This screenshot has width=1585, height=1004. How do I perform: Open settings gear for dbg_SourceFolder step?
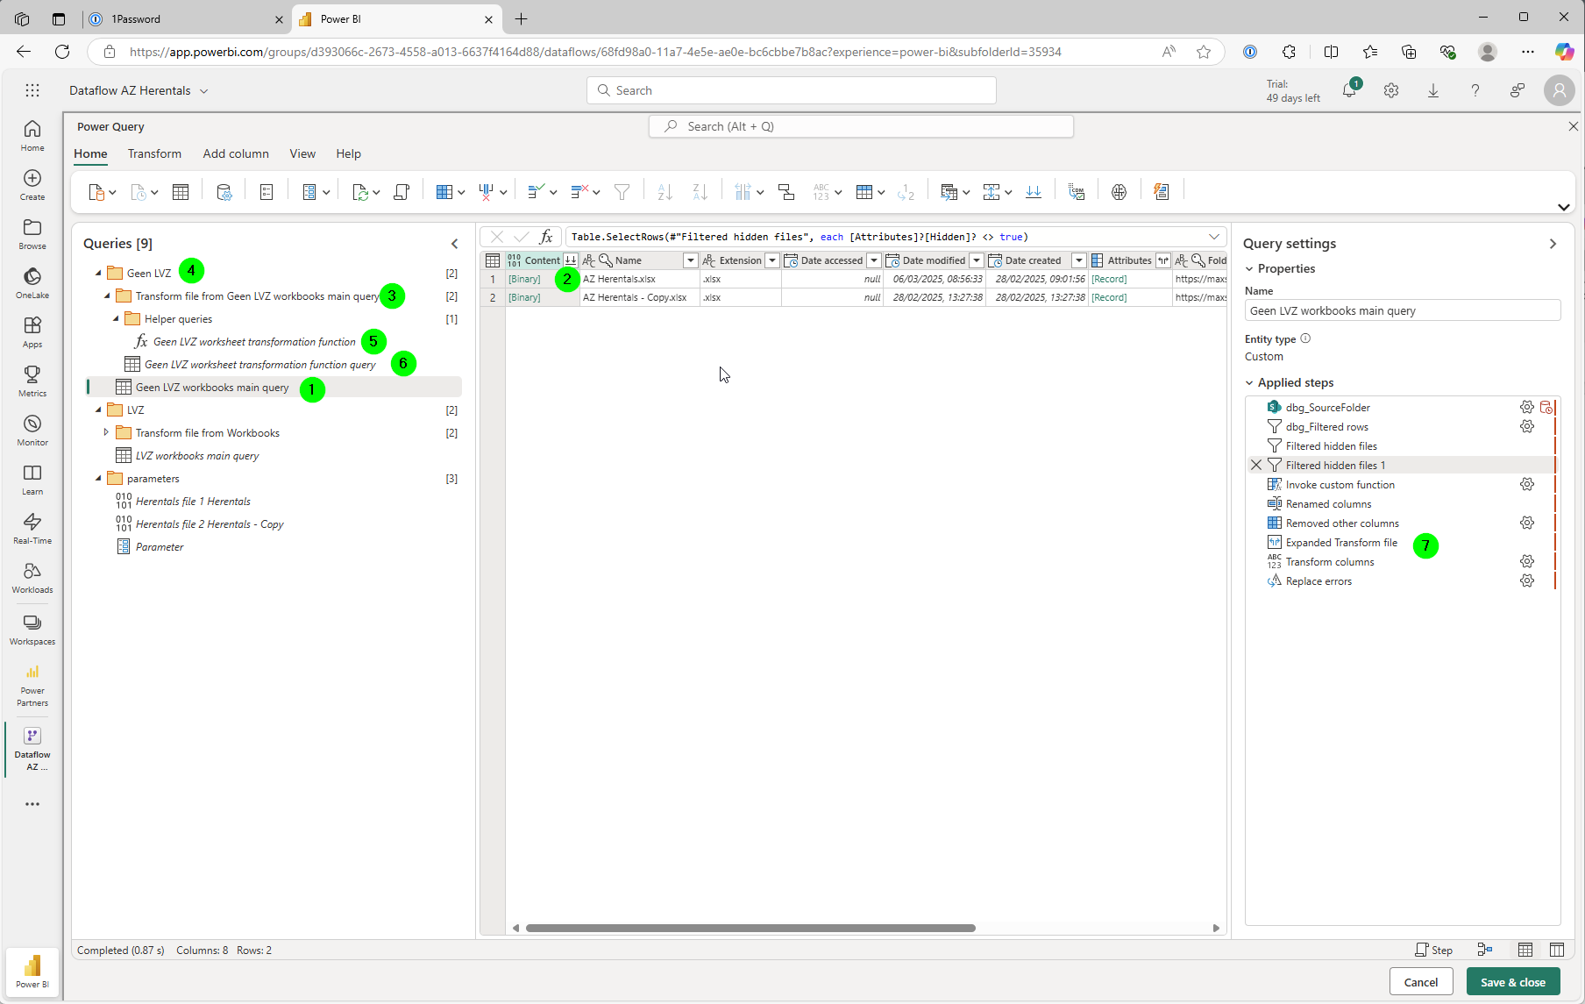click(1527, 407)
